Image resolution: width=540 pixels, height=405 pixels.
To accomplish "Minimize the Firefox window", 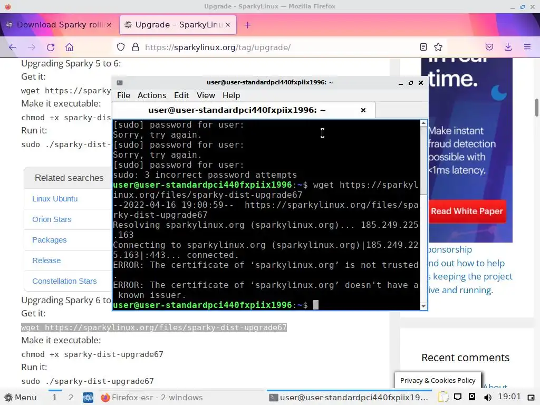I will (513, 6).
